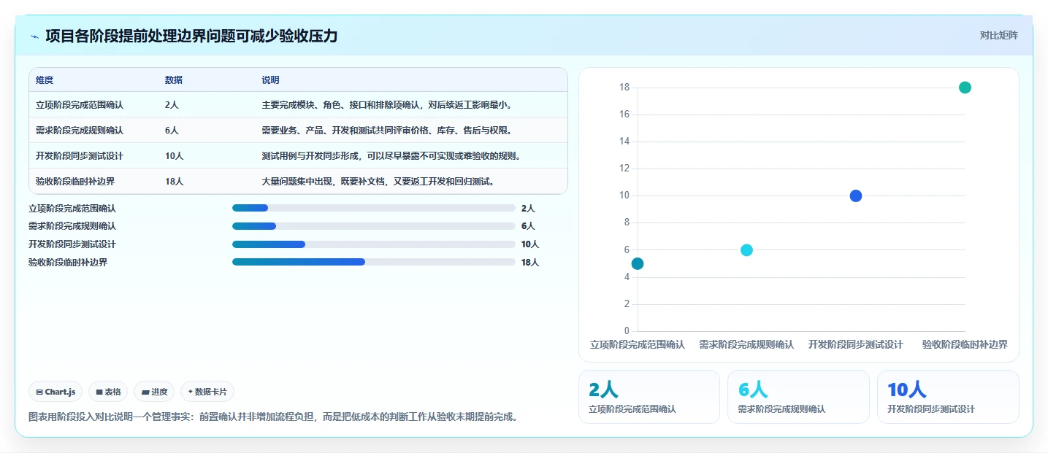Click the lightning icon beside the title
The width and height of the screenshot is (1048, 453).
click(35, 36)
